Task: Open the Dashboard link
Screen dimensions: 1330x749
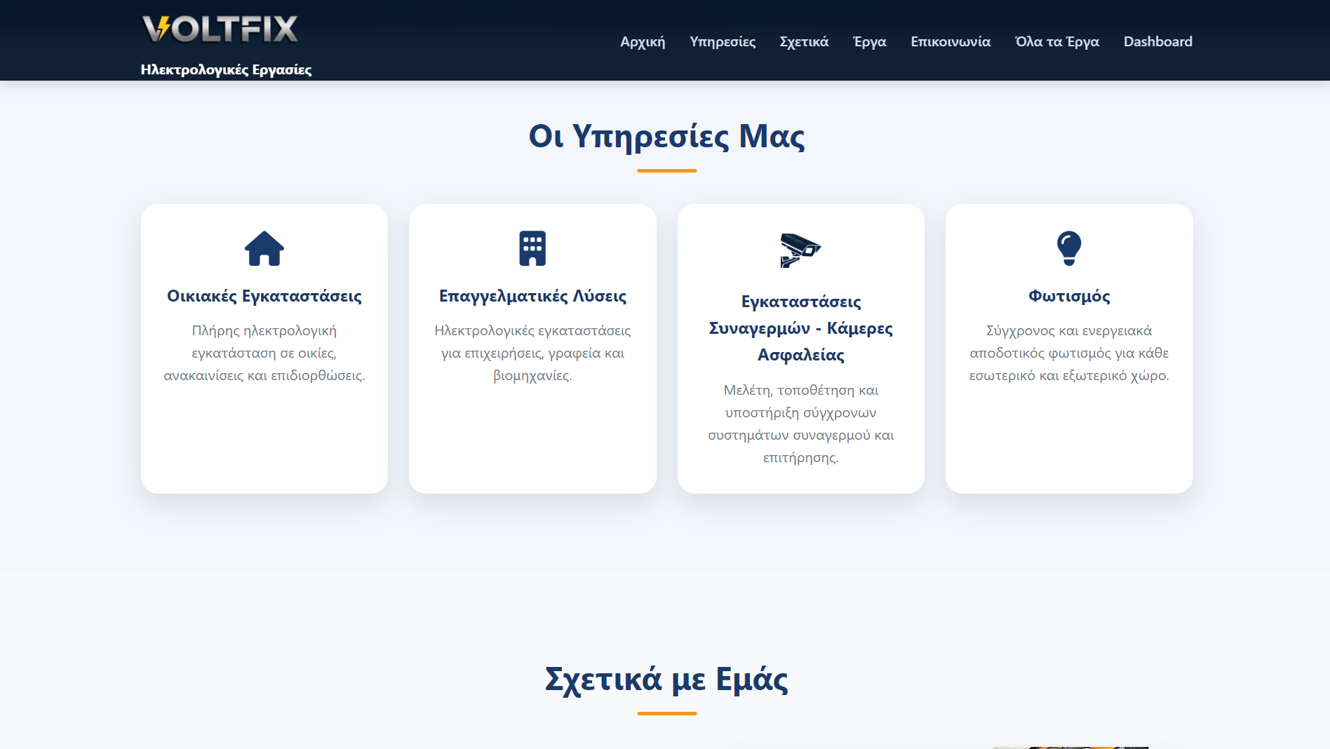Action: (x=1158, y=41)
